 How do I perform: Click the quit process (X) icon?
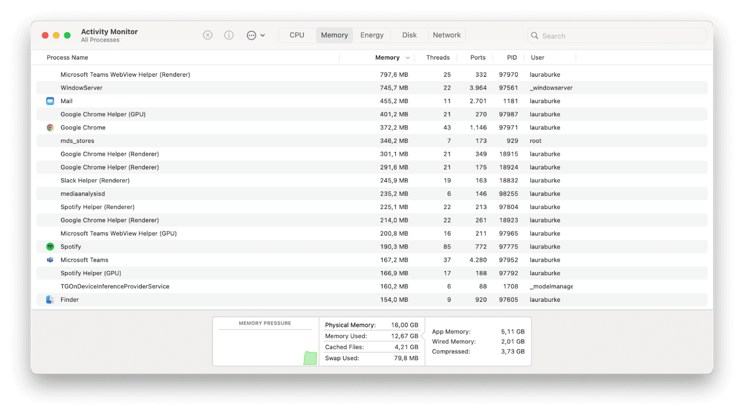click(x=208, y=34)
